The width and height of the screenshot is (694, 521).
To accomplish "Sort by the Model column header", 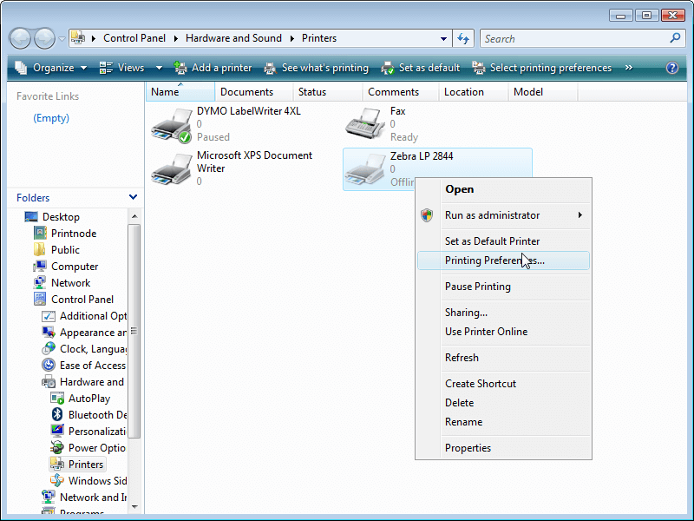I will 543,92.
